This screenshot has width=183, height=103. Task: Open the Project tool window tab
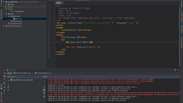tap(1, 3)
